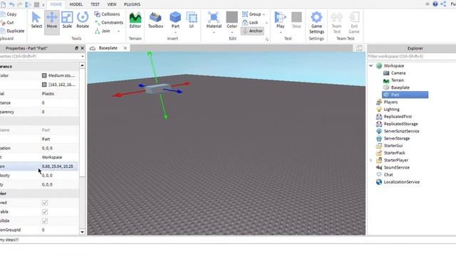Duplicate the selected part
Image resolution: width=456 pixels, height=256 pixels.
(x=13, y=31)
